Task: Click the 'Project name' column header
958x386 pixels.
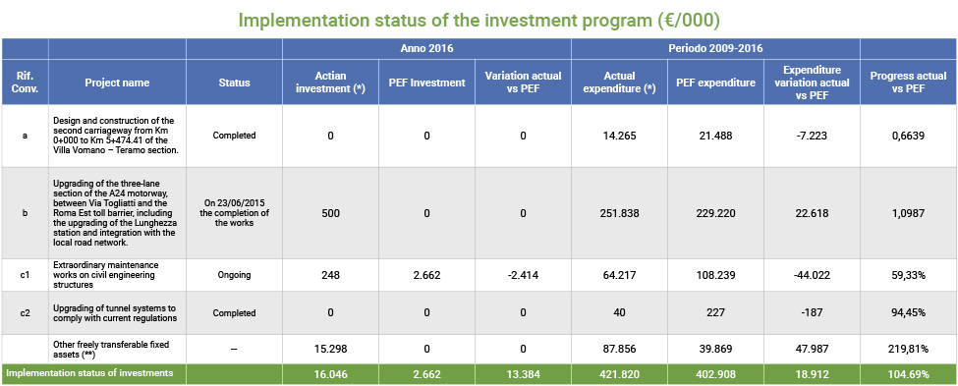Action: 117,83
